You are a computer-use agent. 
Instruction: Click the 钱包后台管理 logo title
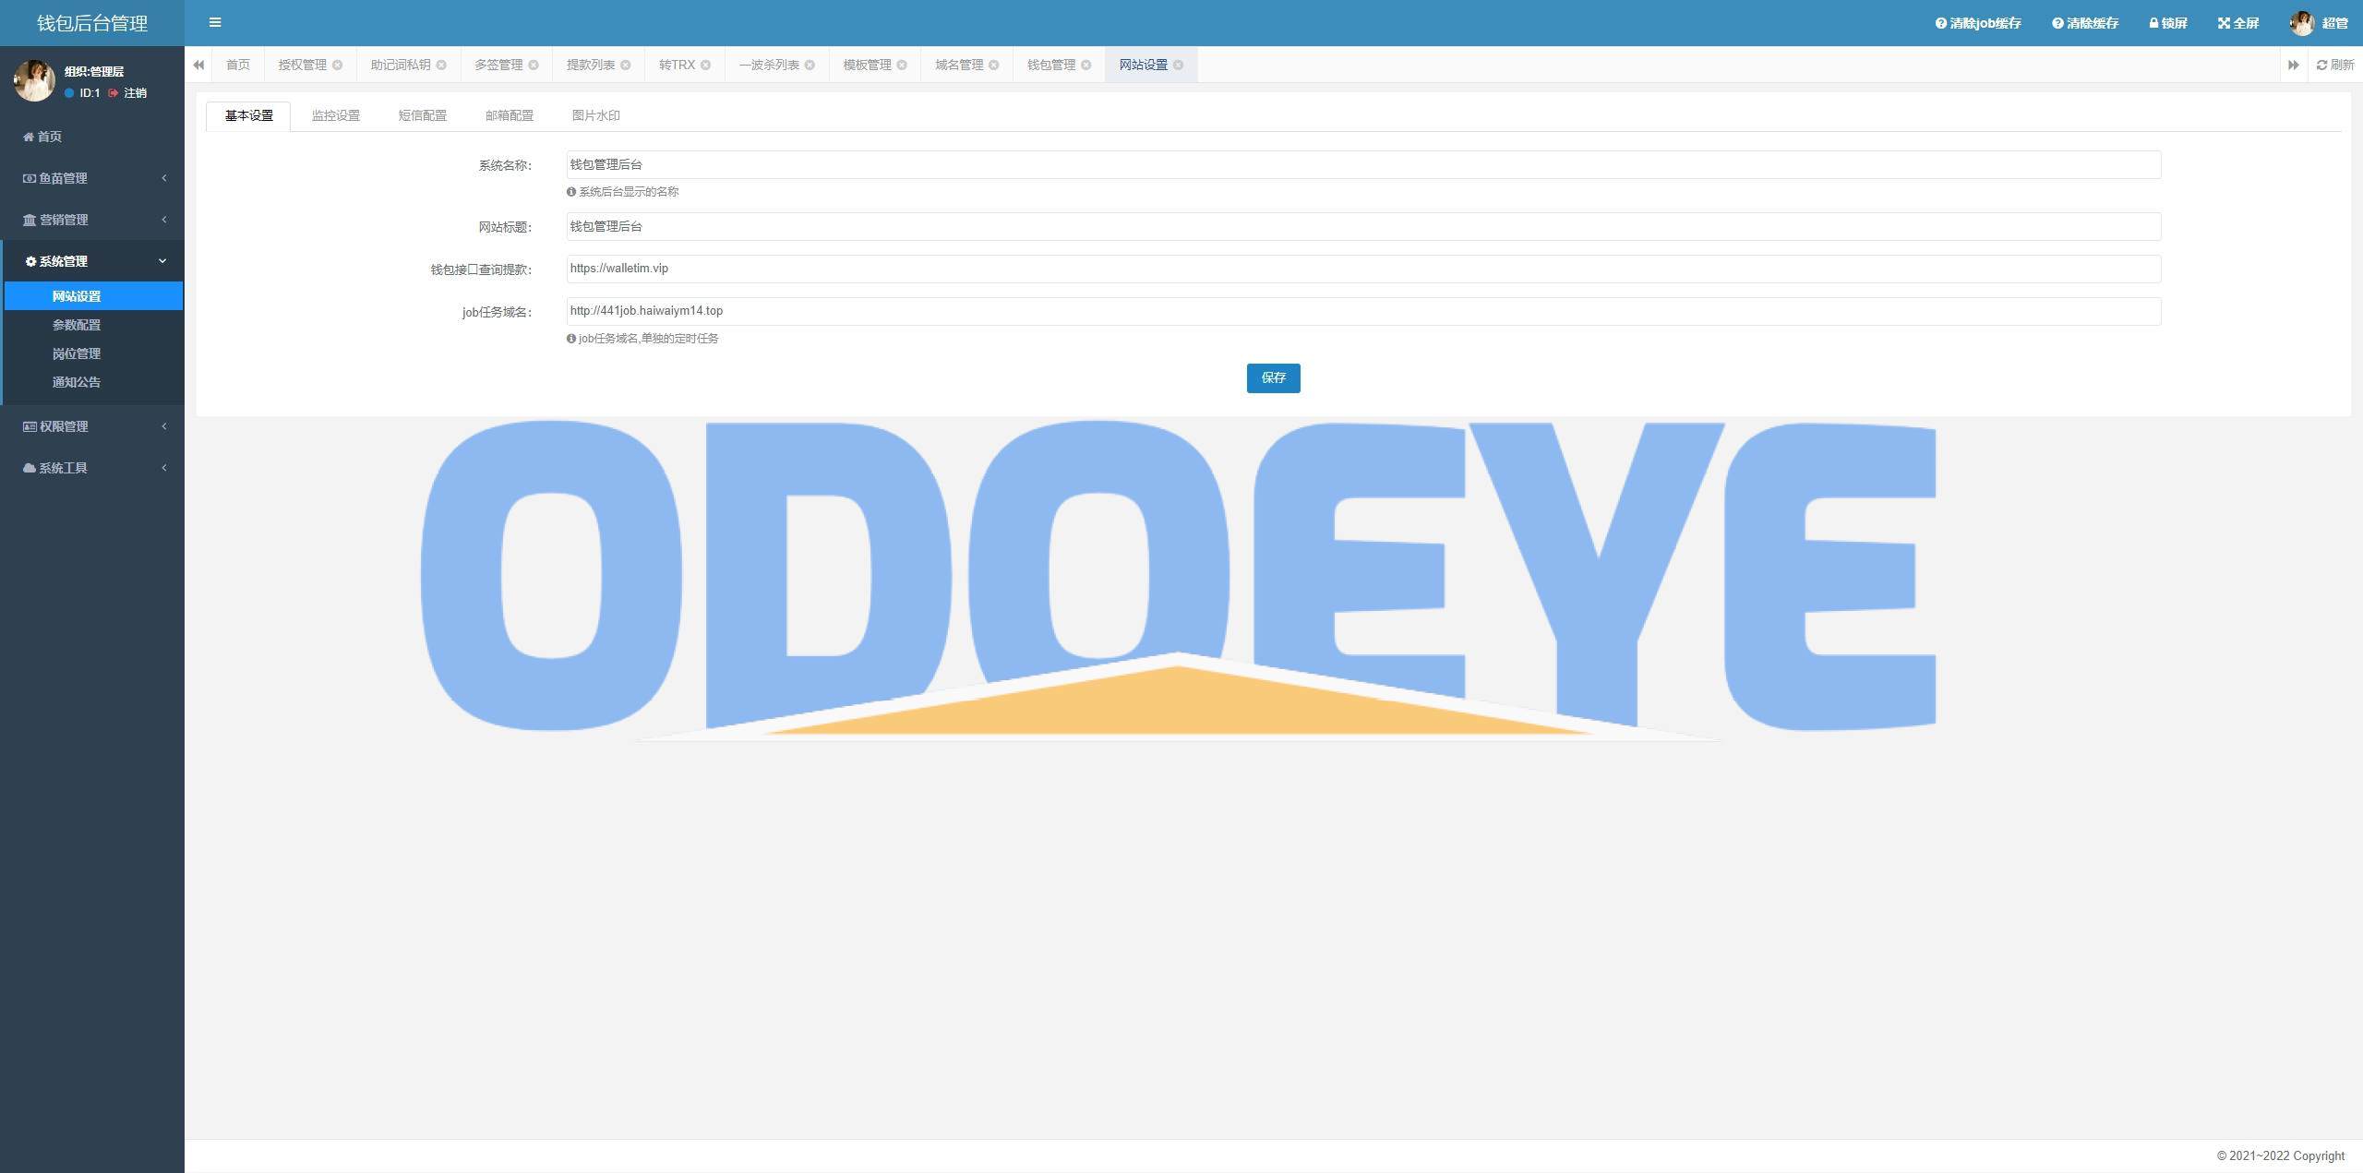click(x=92, y=23)
